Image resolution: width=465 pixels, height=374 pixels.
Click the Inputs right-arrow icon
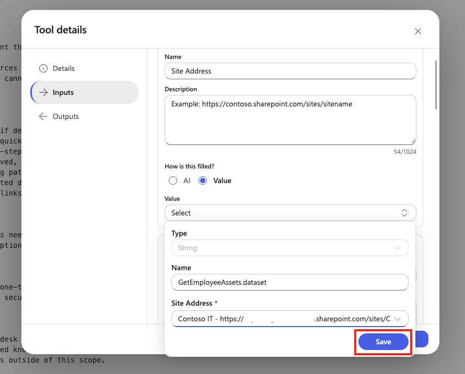pos(43,92)
